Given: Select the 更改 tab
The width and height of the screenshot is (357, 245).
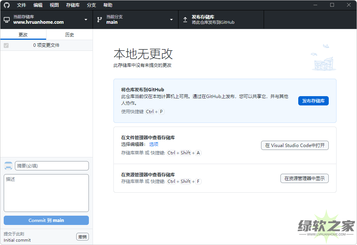Looking at the screenshot, I should click(x=23, y=35).
